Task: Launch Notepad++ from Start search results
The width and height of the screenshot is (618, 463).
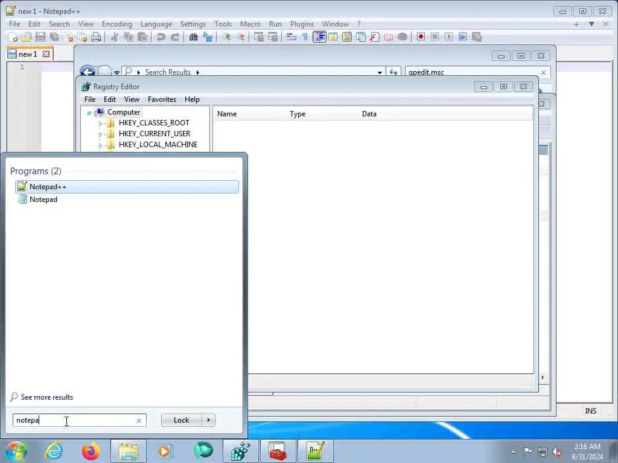Action: click(127, 187)
